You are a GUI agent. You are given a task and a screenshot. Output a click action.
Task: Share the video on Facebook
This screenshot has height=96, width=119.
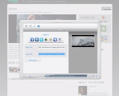coord(32,39)
